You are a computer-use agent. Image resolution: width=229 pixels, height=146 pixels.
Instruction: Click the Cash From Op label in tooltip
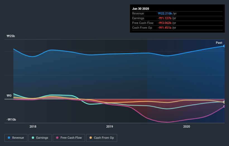[142, 28]
